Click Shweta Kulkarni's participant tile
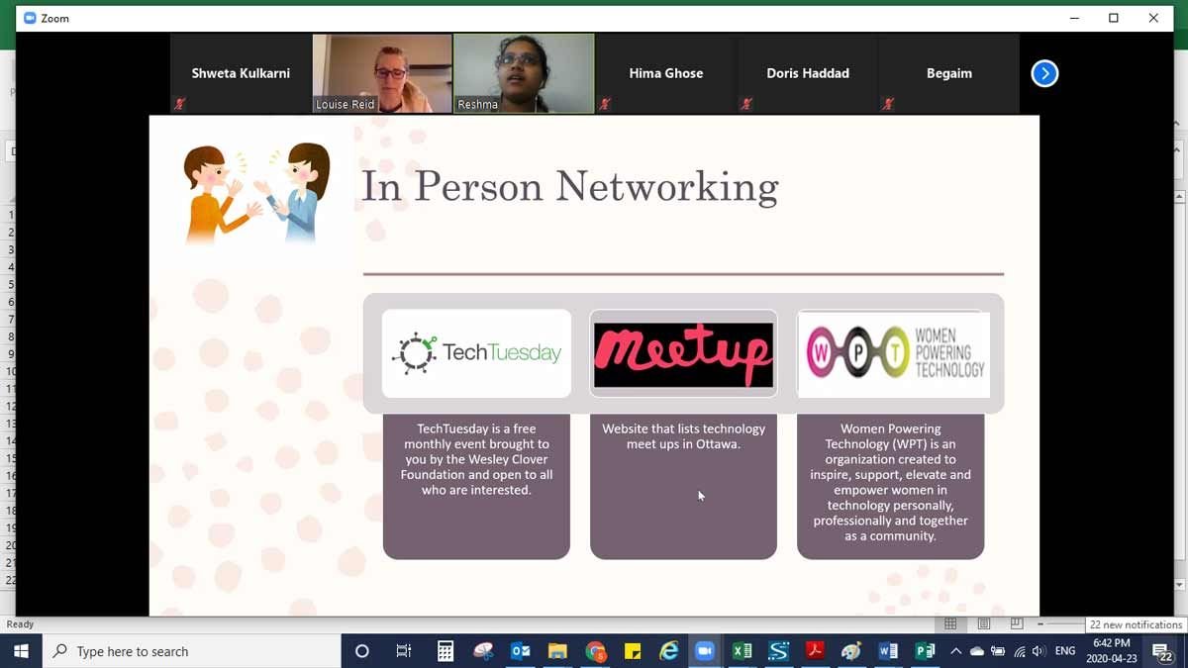This screenshot has width=1188, height=668. (x=241, y=73)
